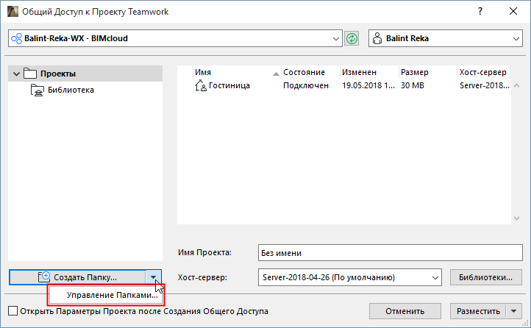
Task: Sort the list by Имя column header
Action: click(x=237, y=72)
